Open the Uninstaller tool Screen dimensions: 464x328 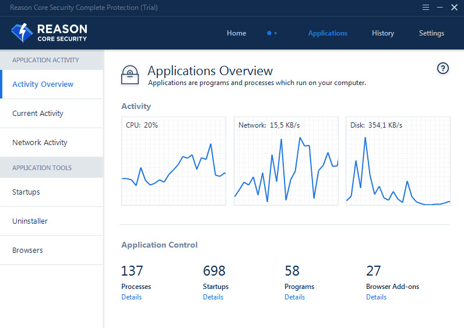point(30,221)
